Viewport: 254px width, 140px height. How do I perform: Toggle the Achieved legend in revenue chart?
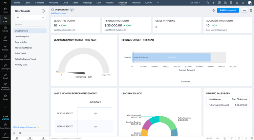[185, 81]
